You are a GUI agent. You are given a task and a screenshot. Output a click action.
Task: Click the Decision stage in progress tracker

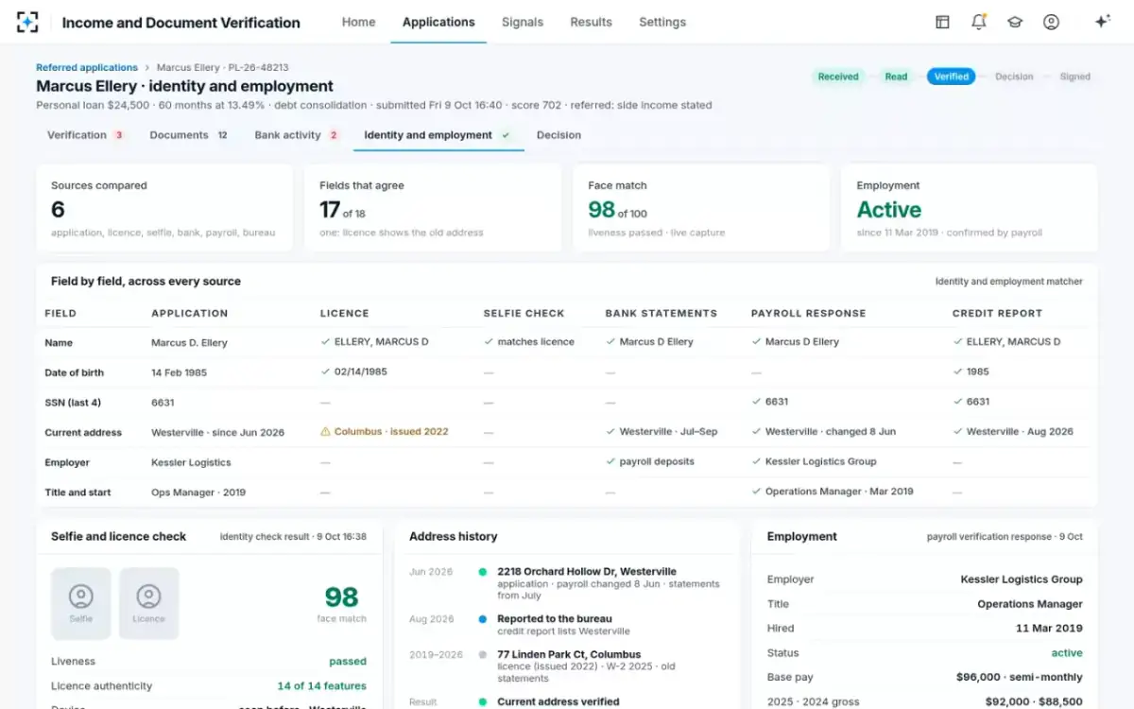coord(1014,77)
